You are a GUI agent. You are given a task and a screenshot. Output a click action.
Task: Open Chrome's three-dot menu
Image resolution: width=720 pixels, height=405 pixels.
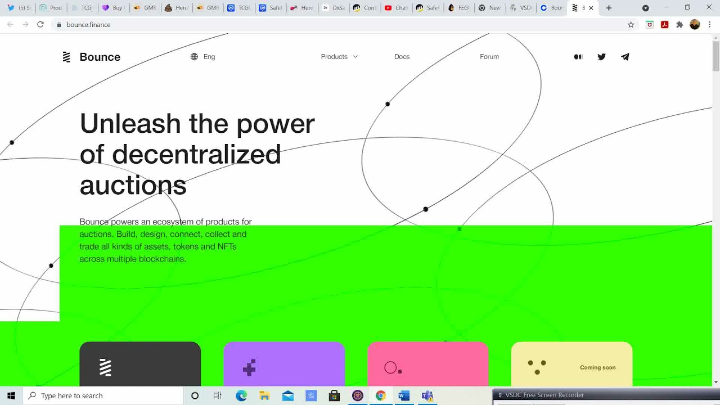click(710, 25)
